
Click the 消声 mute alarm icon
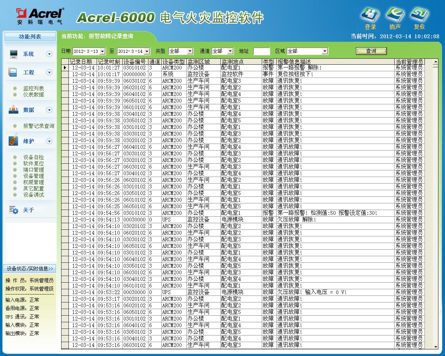pyautogui.click(x=395, y=16)
